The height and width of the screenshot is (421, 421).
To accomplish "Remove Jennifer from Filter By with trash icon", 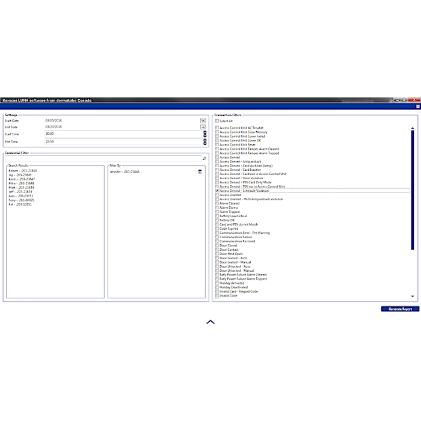I will [200, 171].
